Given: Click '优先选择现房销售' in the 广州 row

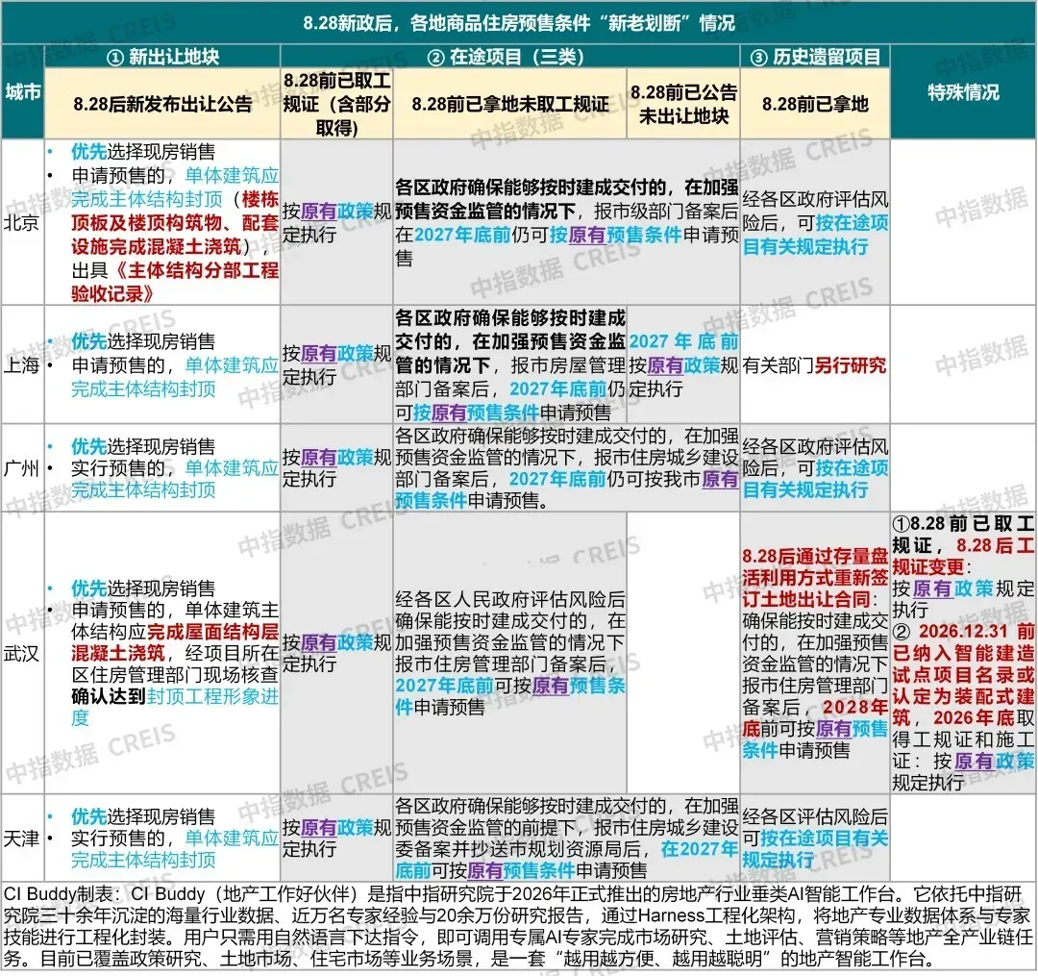Looking at the screenshot, I should pos(143,446).
